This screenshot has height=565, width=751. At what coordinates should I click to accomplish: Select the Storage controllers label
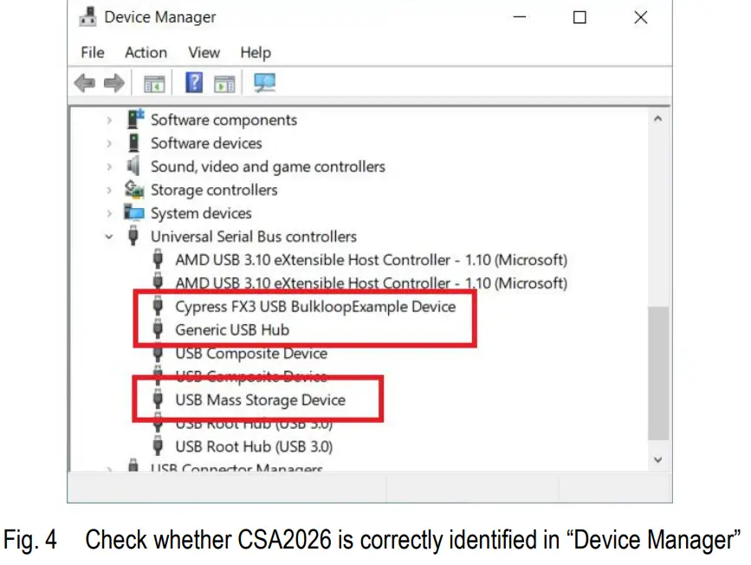click(x=214, y=191)
